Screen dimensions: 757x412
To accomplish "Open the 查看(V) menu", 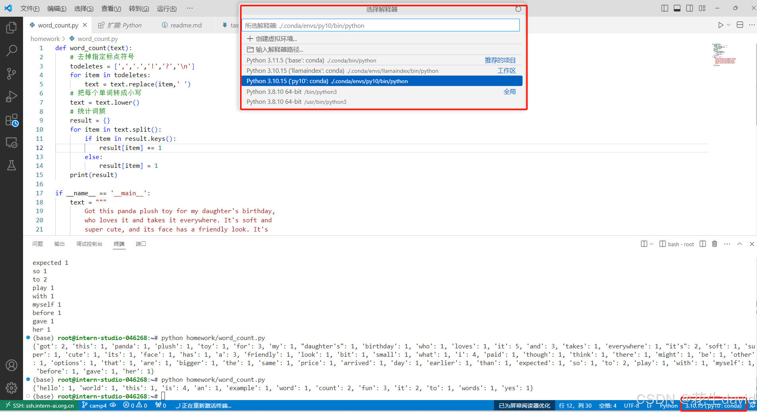I will tap(111, 8).
